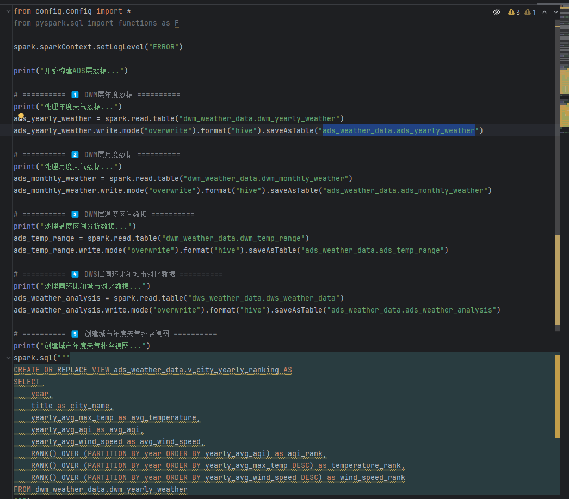Click the string 'dwm_weather_data.dwm_yearly_weather' in read.table
The image size is (569, 499).
259,119
